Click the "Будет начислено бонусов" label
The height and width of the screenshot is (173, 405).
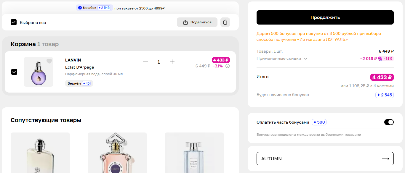(x=283, y=95)
